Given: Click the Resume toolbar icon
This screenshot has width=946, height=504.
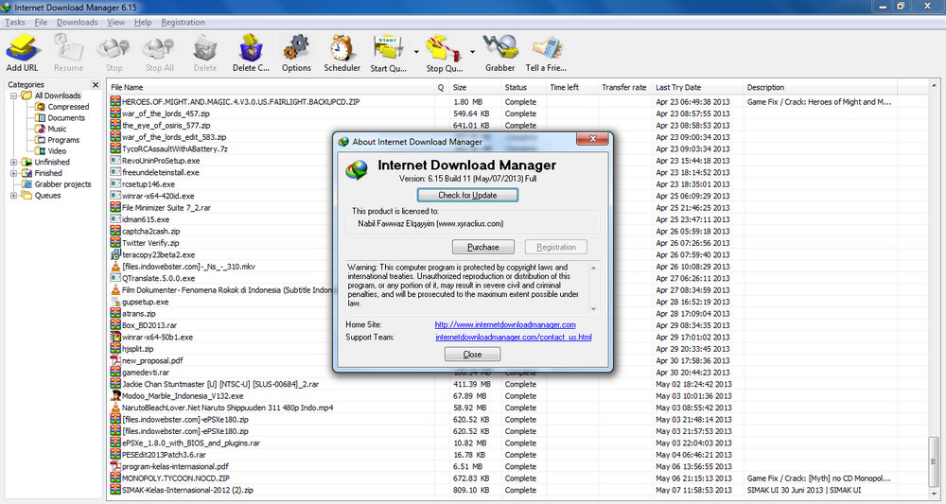Looking at the screenshot, I should pos(68,48).
